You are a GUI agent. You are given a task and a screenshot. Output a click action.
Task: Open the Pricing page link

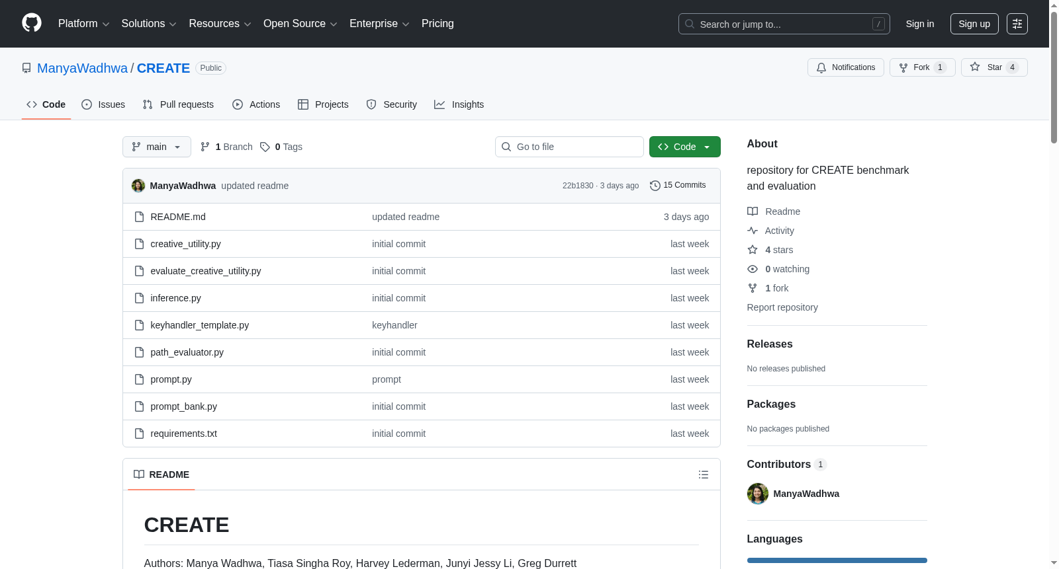[x=437, y=24]
